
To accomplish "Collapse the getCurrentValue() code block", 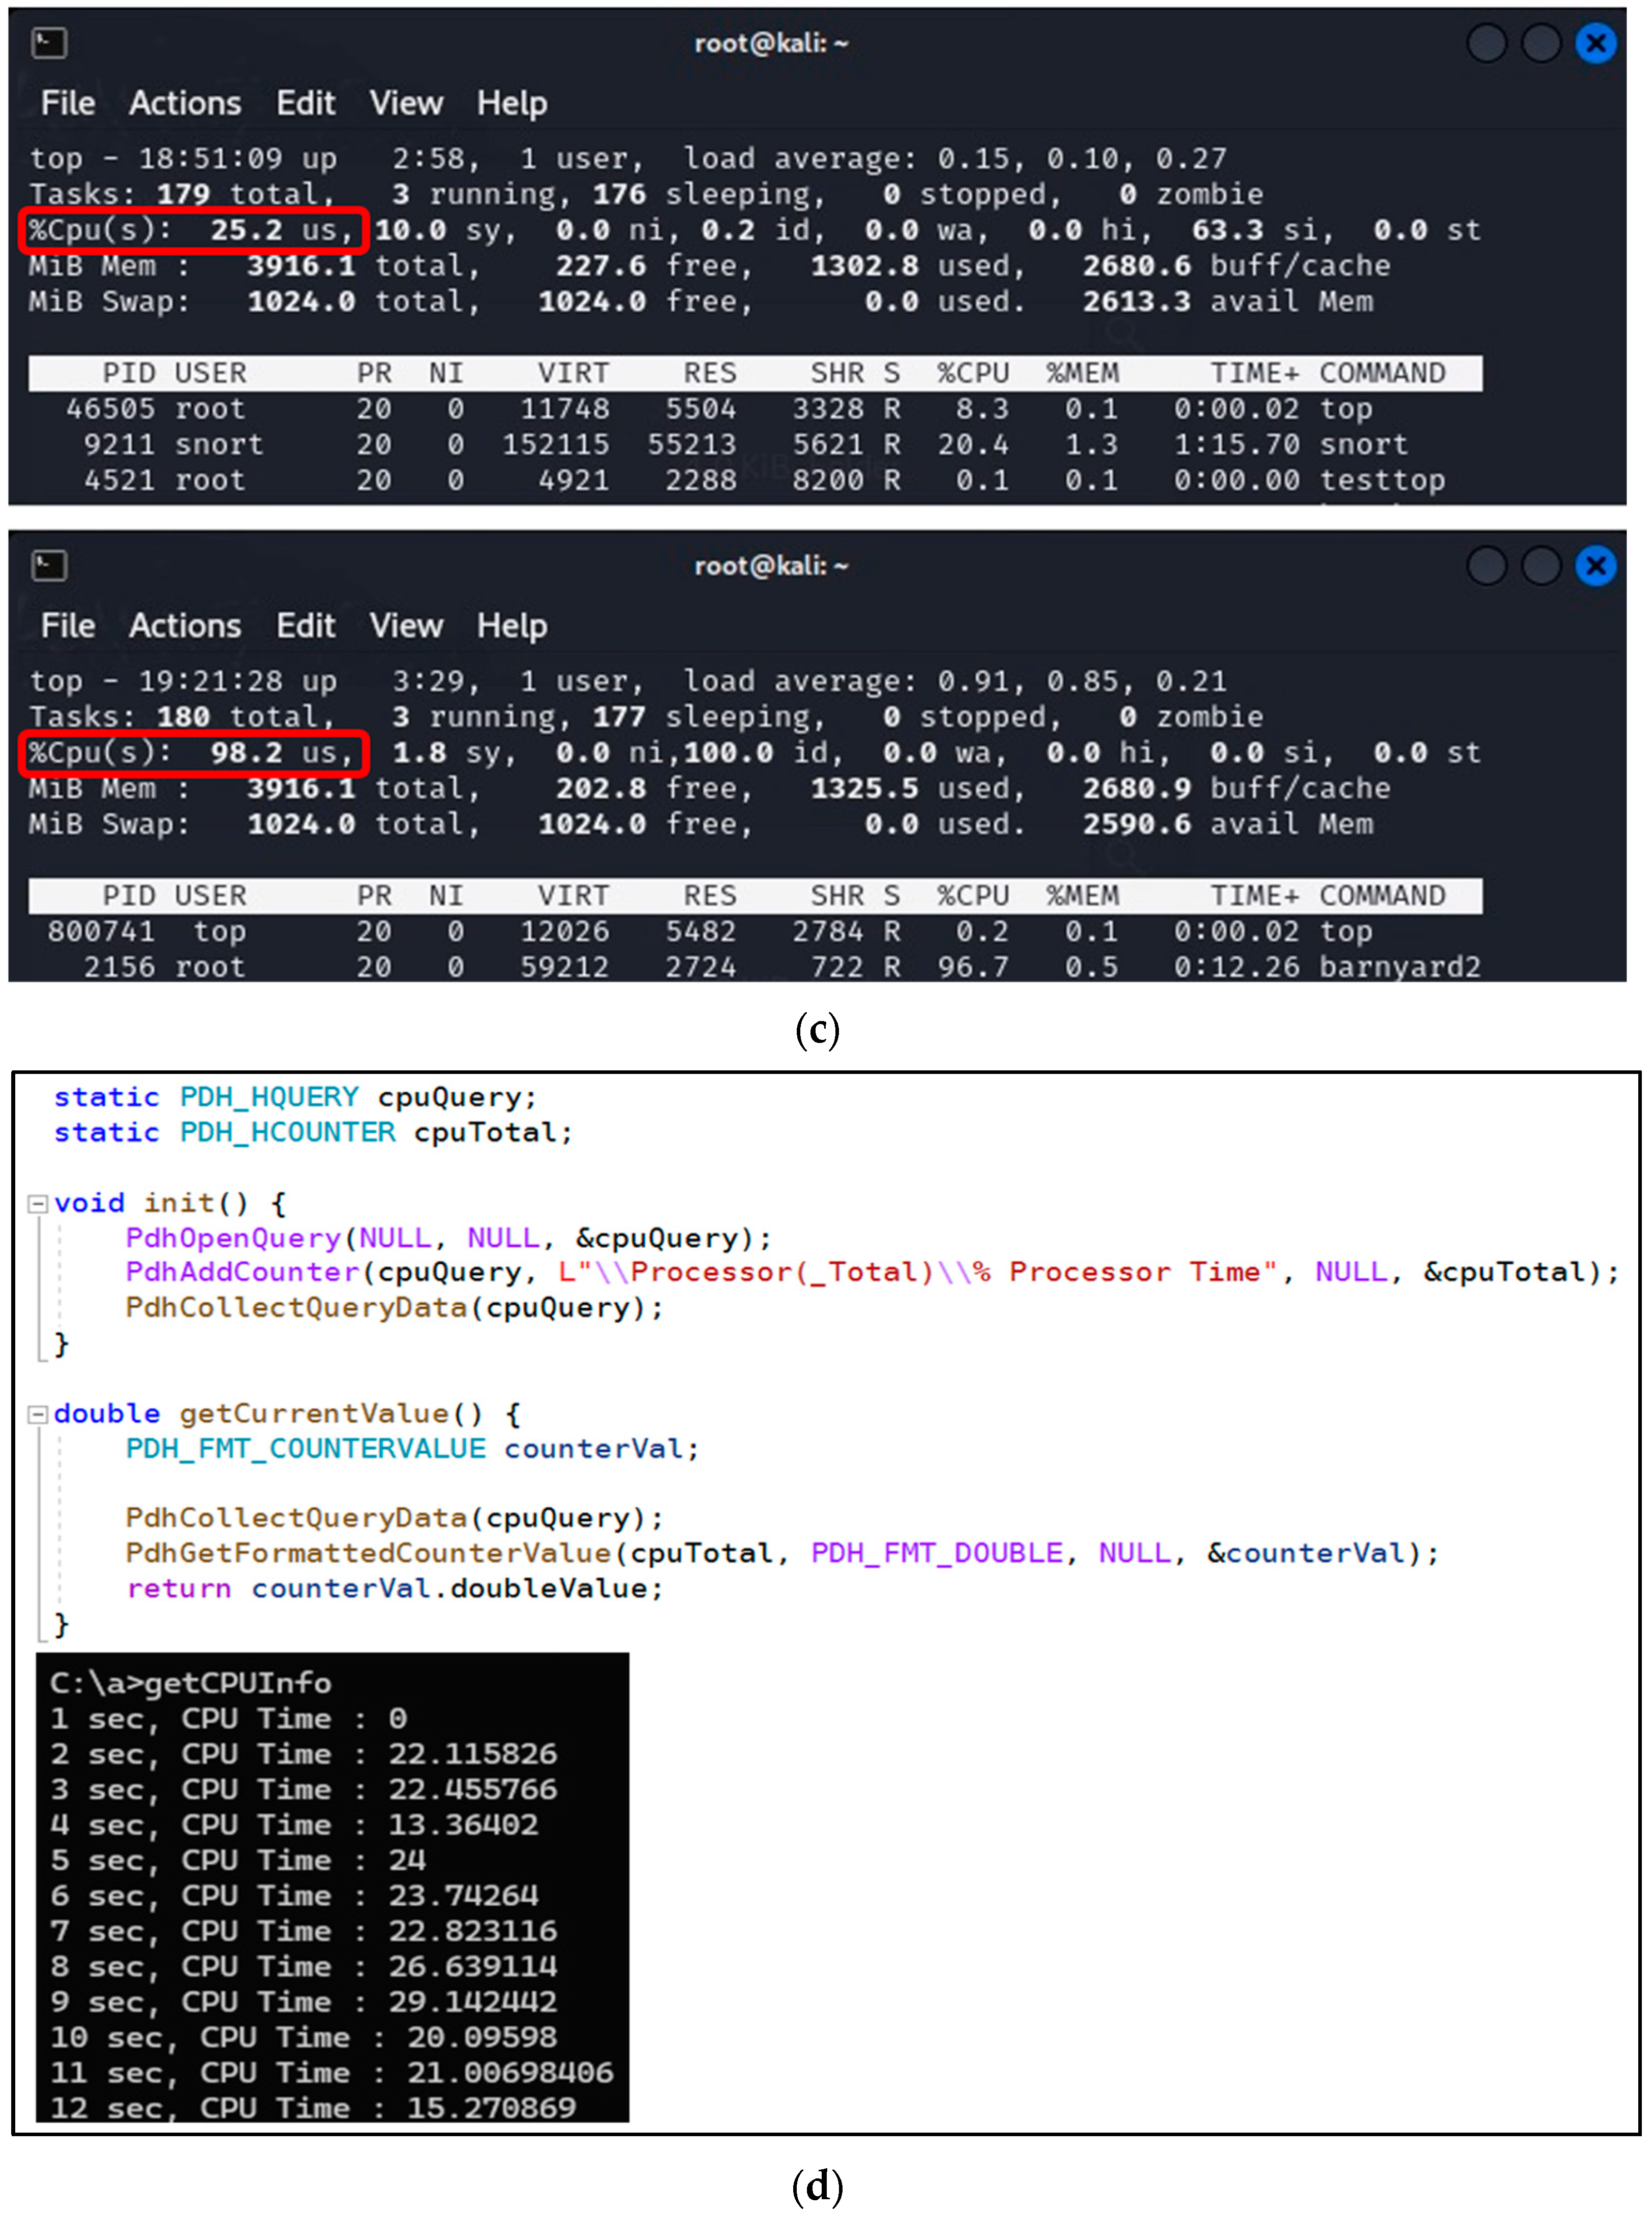I will point(38,1414).
